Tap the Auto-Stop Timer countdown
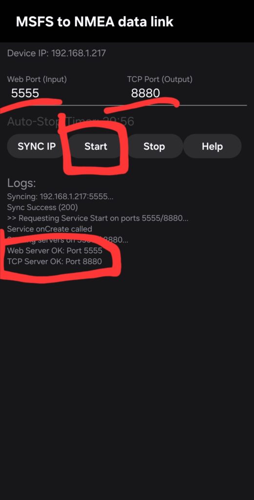The width and height of the screenshot is (254, 500). point(71,122)
